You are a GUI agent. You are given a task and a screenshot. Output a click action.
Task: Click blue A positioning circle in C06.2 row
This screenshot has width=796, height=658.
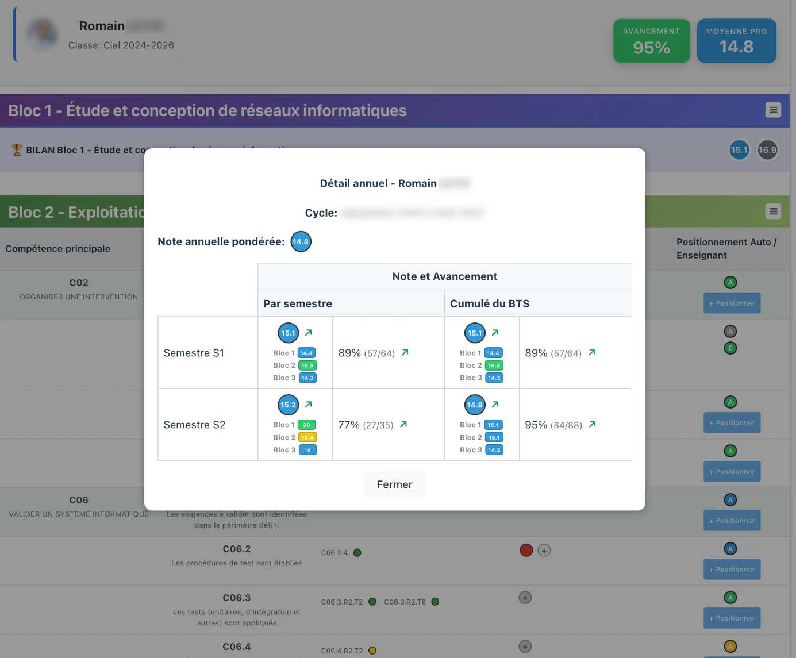click(730, 548)
